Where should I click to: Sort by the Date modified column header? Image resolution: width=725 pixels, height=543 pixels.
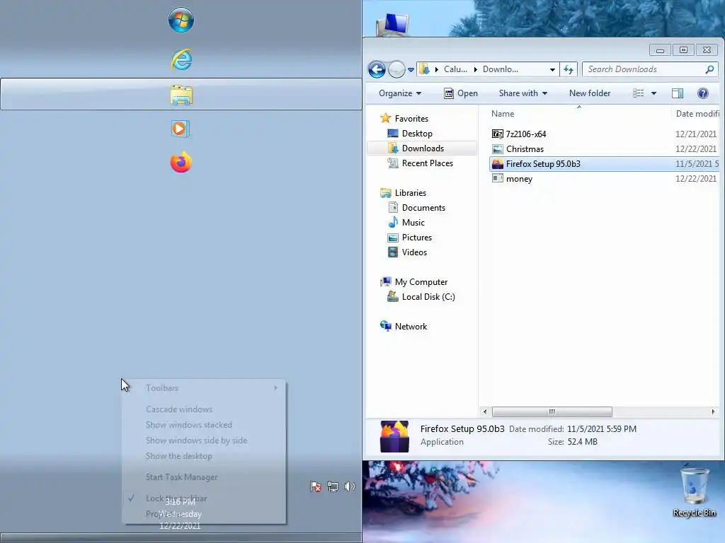click(x=697, y=114)
